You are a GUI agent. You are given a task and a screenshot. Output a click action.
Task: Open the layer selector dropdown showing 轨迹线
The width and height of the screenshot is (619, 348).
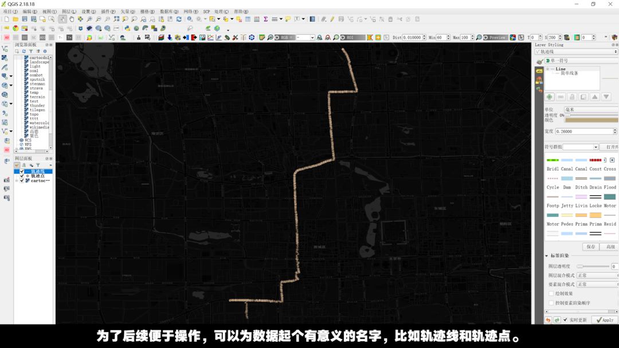pyautogui.click(x=576, y=52)
